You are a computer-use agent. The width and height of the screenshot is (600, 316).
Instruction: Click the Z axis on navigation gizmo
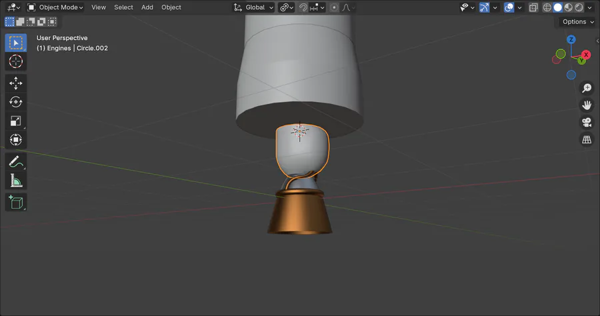click(x=571, y=39)
